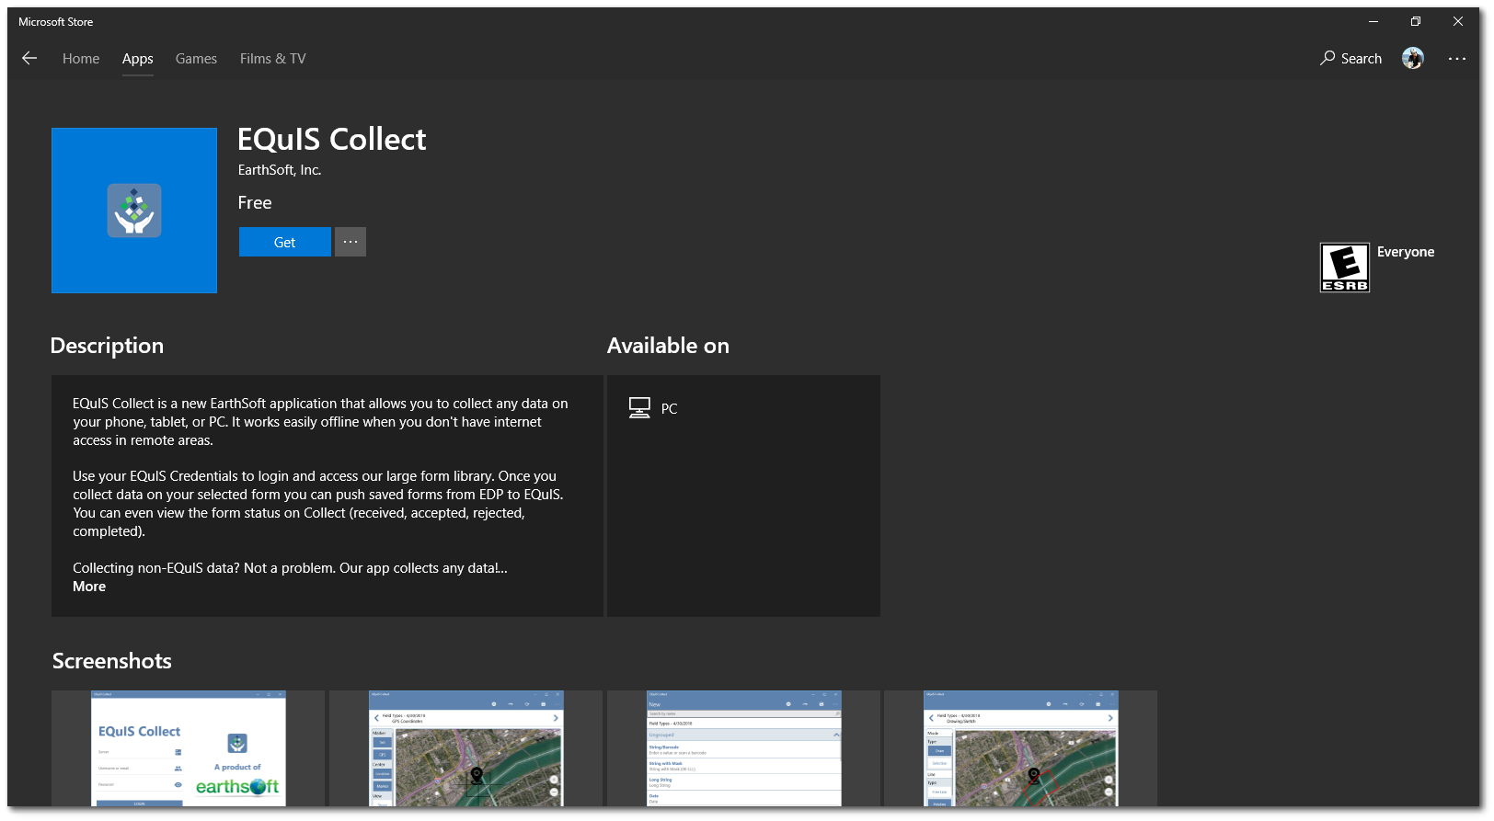This screenshot has height=821, width=1494.
Task: Click the 'Description' heading
Action: 107,346
